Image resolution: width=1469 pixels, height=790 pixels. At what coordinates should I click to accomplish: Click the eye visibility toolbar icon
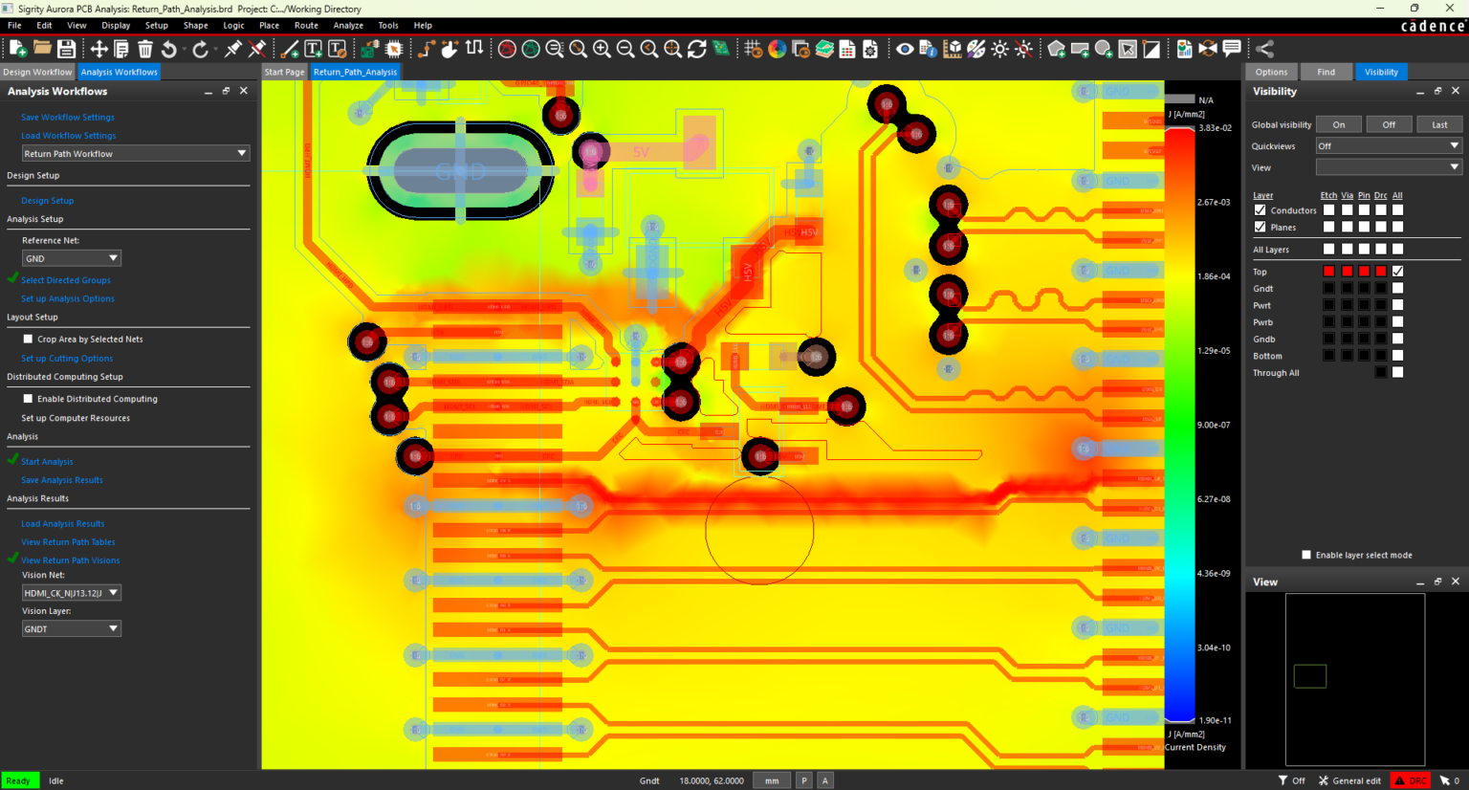pos(904,49)
